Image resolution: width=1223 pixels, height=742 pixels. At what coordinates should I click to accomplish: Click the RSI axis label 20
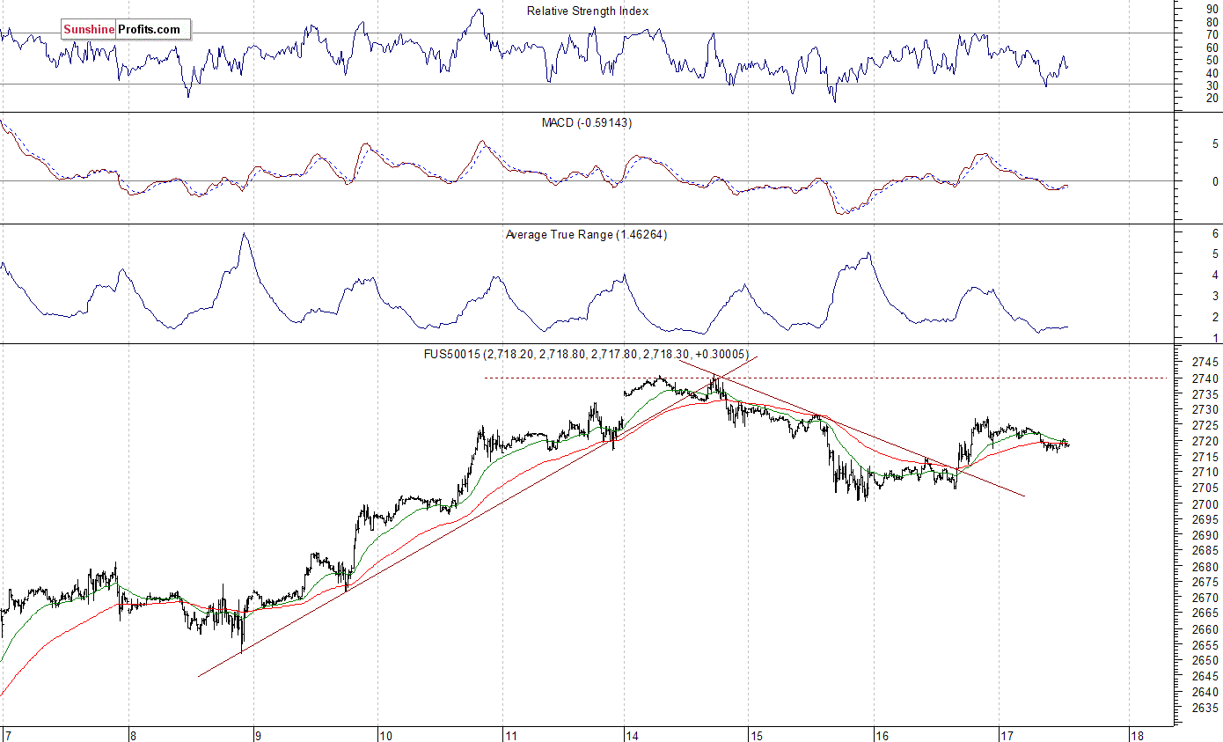pyautogui.click(x=1212, y=98)
